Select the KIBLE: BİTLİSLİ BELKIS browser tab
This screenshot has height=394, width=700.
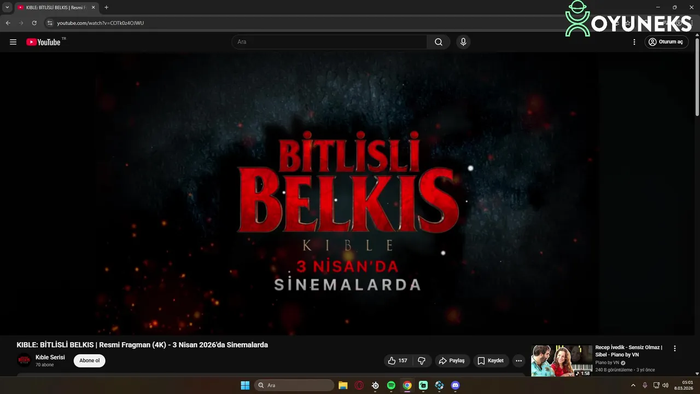tap(56, 8)
